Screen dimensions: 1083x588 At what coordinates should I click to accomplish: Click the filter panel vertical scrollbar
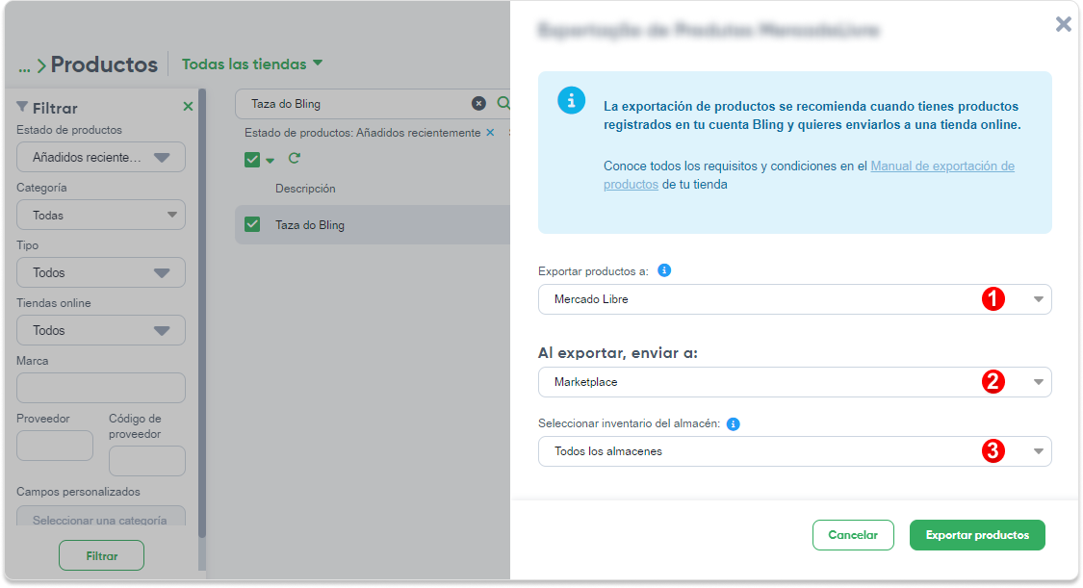coord(202,314)
